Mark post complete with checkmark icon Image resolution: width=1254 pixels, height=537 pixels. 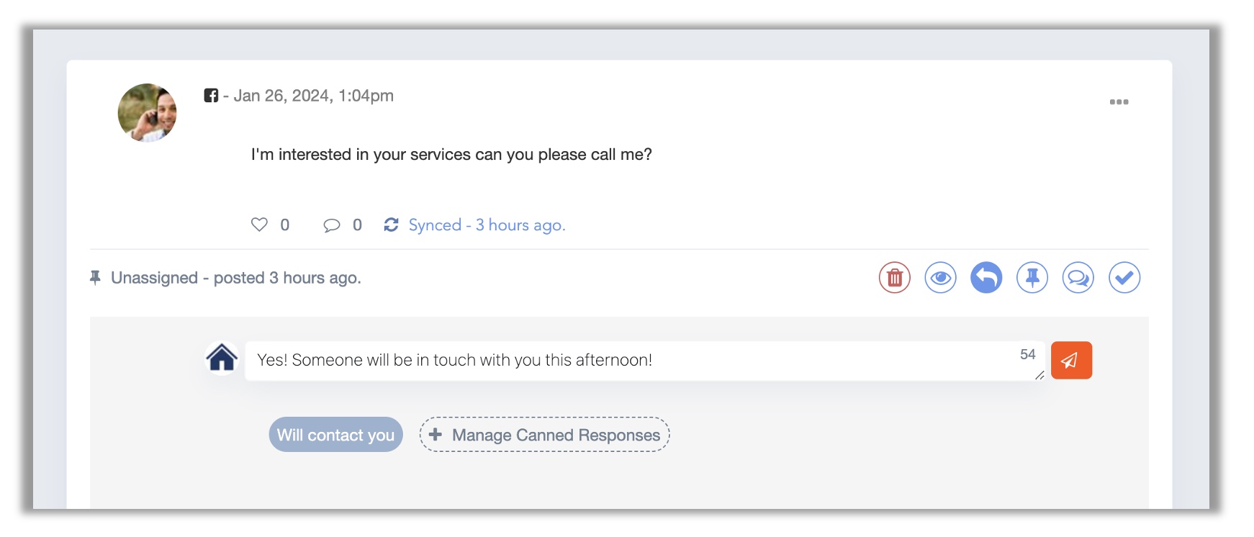coord(1124,278)
